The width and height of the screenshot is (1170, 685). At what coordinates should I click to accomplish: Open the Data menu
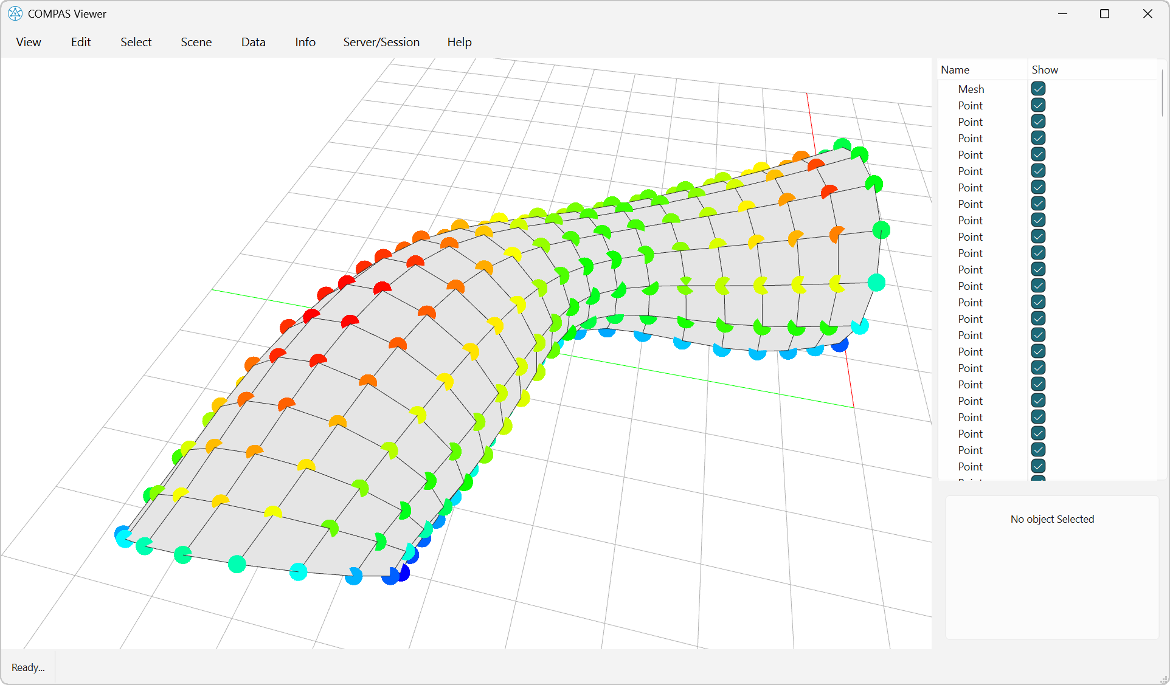(x=253, y=42)
